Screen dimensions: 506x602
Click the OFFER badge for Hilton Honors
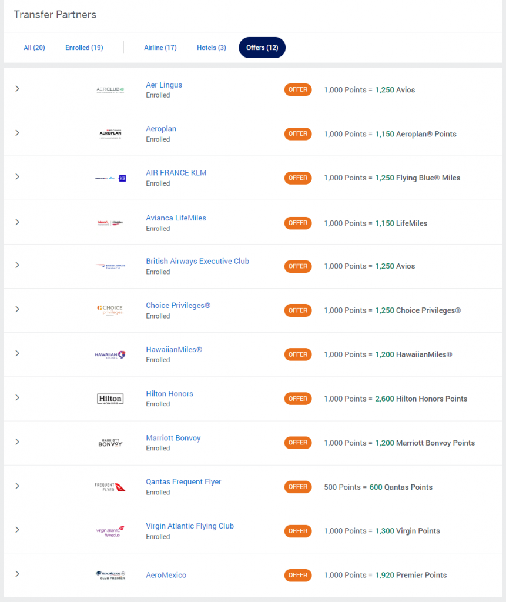[298, 399]
